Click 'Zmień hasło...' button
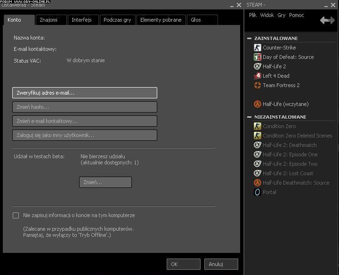Screen dimensions: 339x275 (x=85, y=107)
